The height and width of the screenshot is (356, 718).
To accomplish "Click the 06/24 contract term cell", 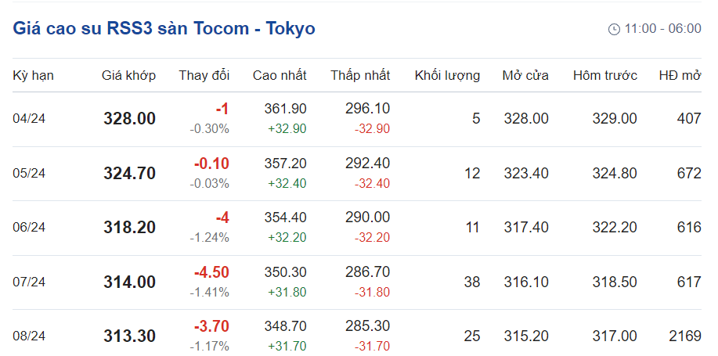I will pos(29,228).
